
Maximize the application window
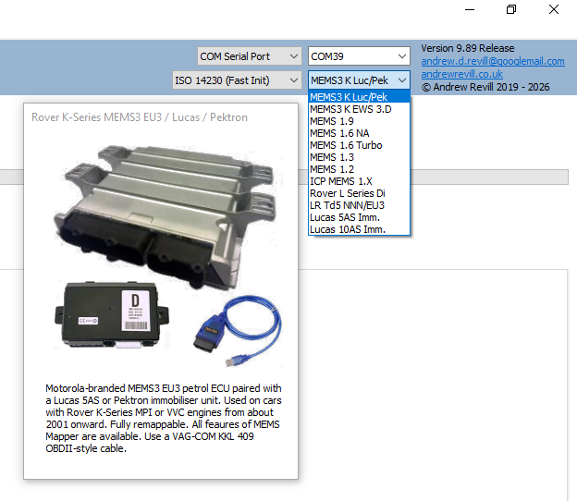point(511,10)
